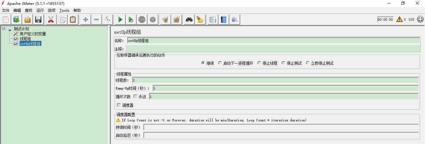Click the Stop test icon
425x144 pixels.
coord(142,20)
